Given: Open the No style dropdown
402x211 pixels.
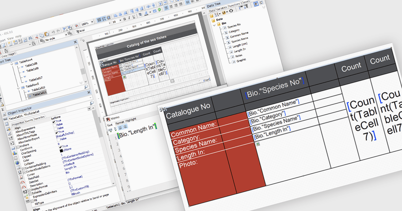Looking at the screenshot, I should [66, 34].
